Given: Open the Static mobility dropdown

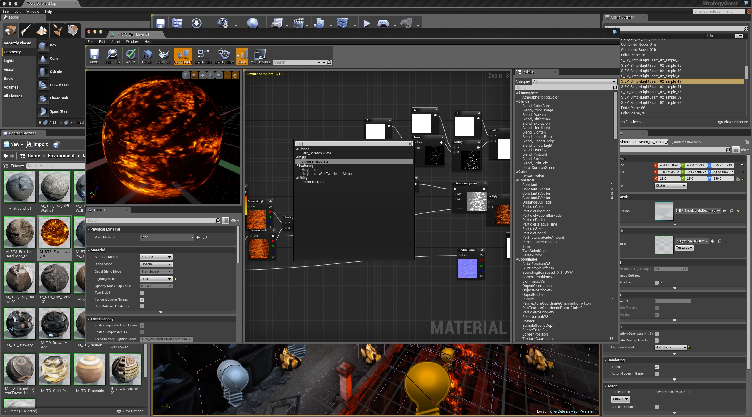Looking at the screenshot, I should pos(671,186).
